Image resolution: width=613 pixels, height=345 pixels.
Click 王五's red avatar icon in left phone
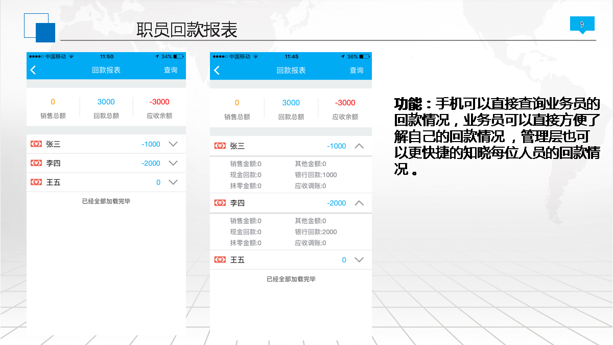pos(36,182)
